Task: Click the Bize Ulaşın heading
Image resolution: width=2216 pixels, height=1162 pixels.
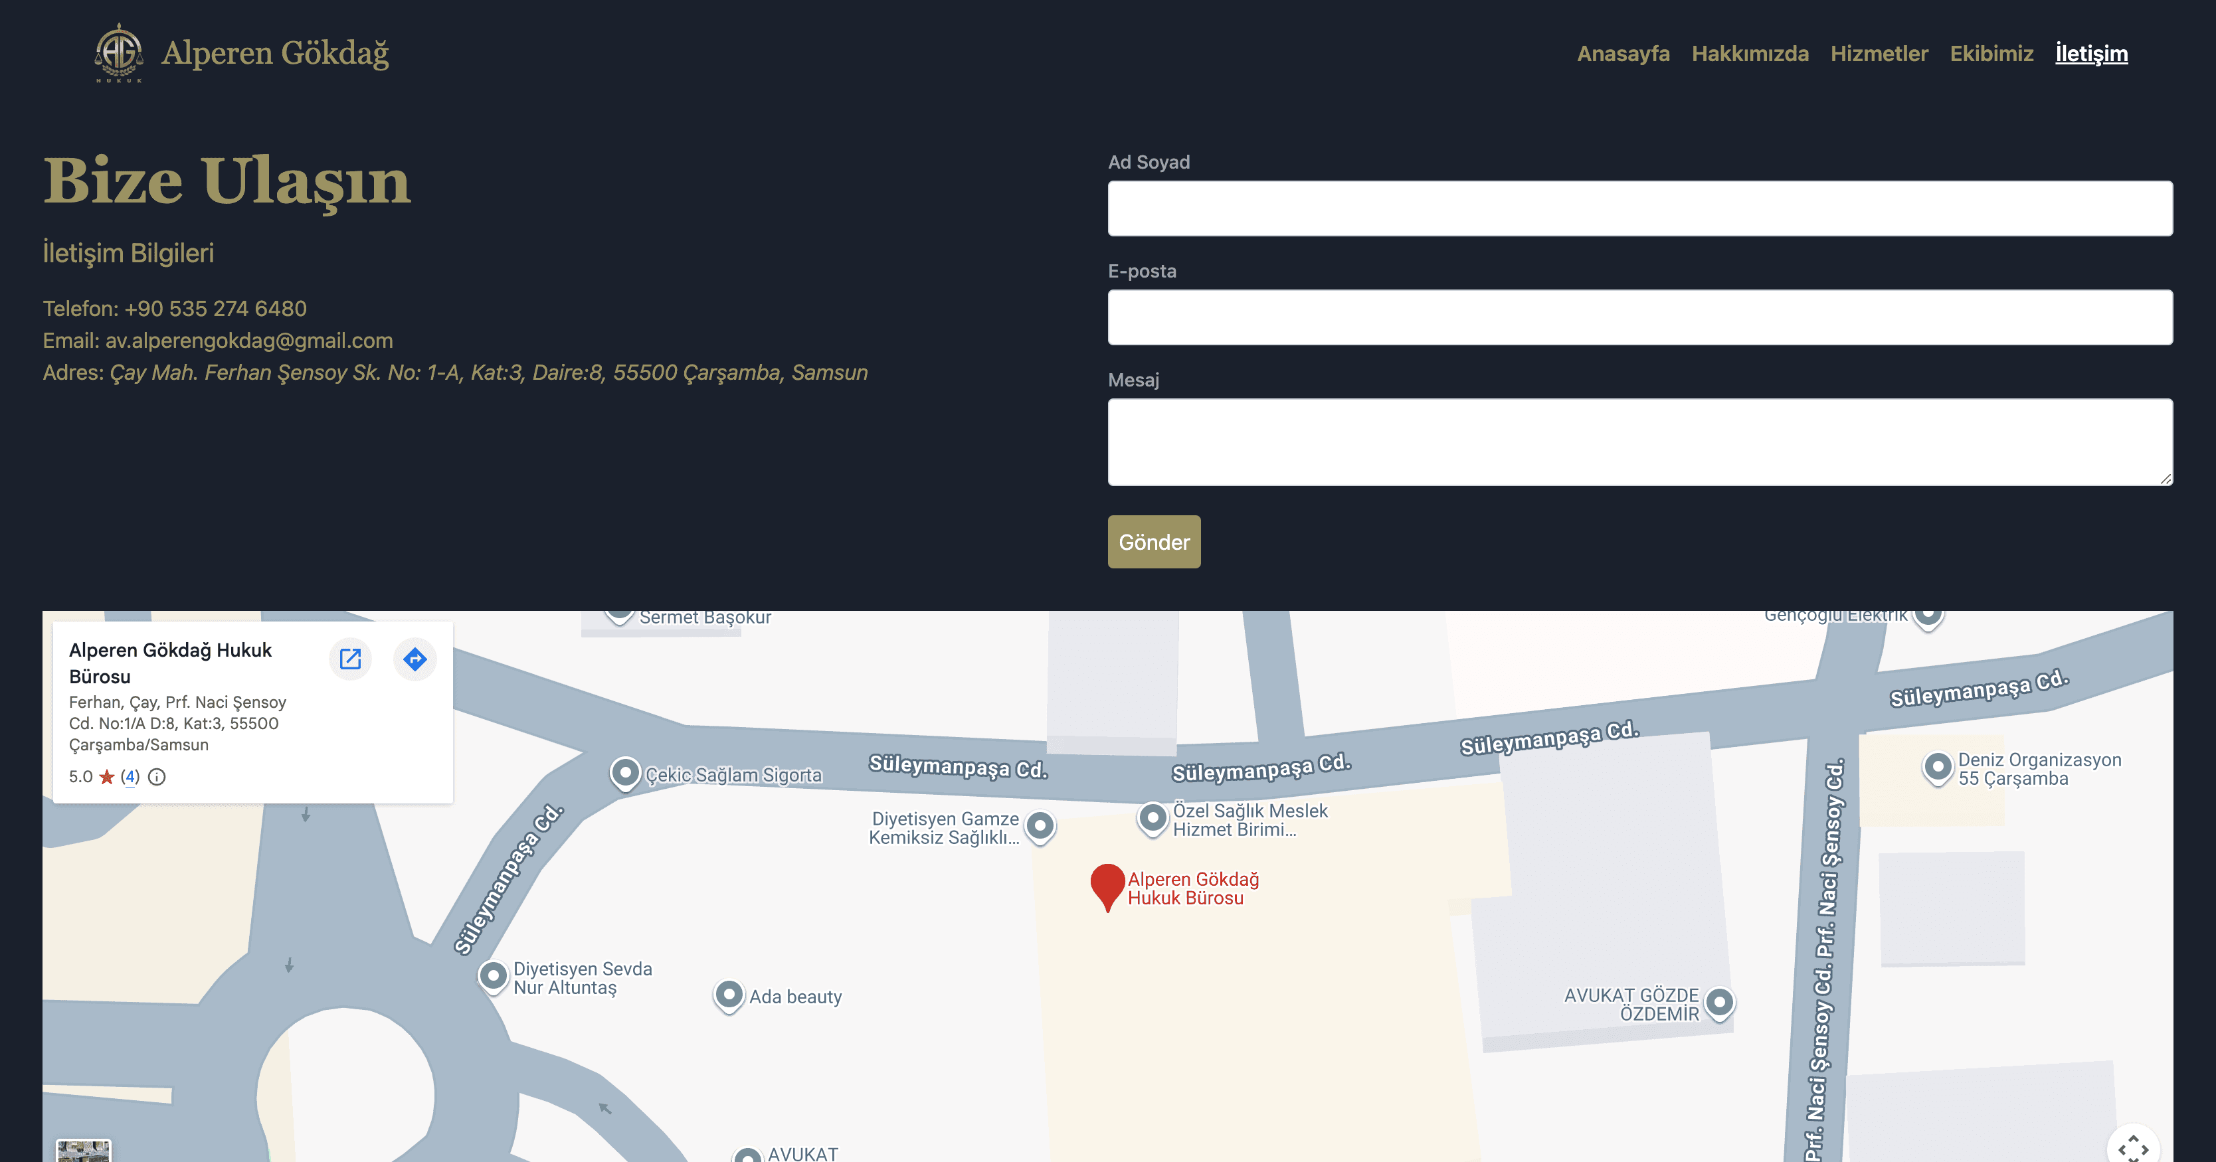Action: [227, 181]
